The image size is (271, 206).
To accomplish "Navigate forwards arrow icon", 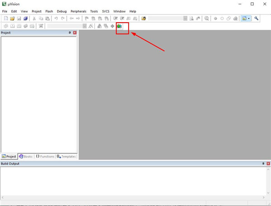I will click(78, 19).
